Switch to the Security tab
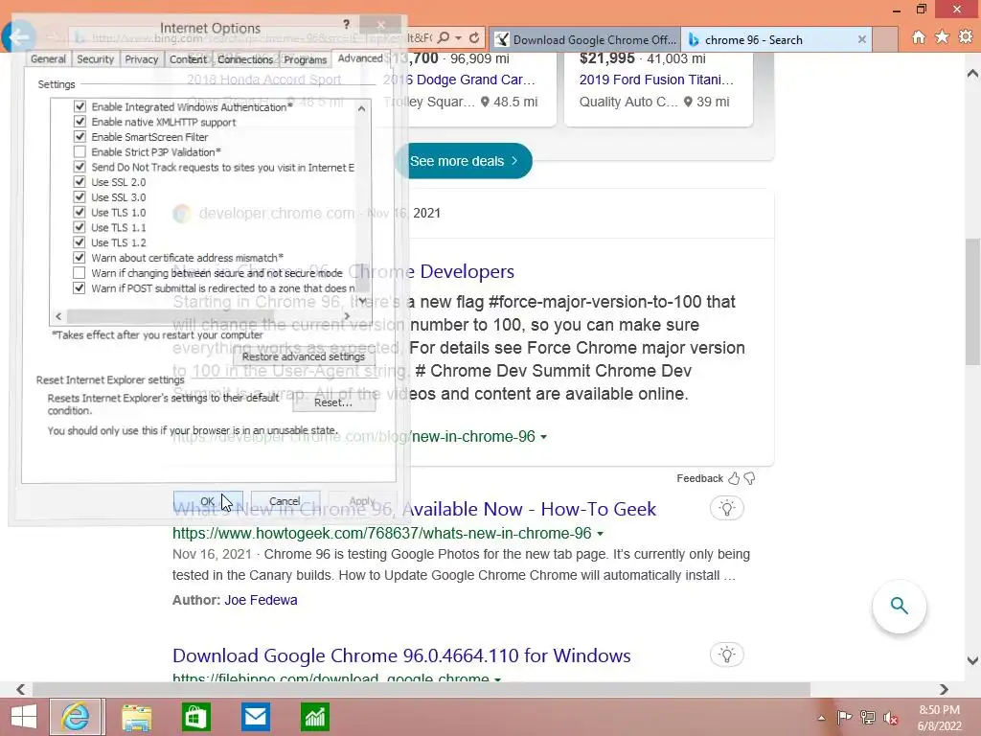Viewport: 981px width, 736px height. 95,58
